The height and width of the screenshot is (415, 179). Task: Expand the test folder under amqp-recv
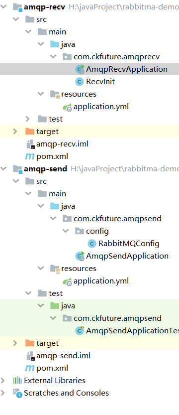click(x=28, y=119)
